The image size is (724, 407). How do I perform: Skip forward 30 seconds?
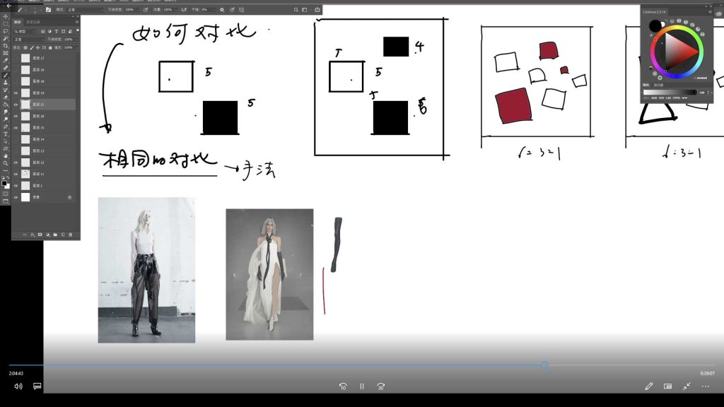coord(380,387)
